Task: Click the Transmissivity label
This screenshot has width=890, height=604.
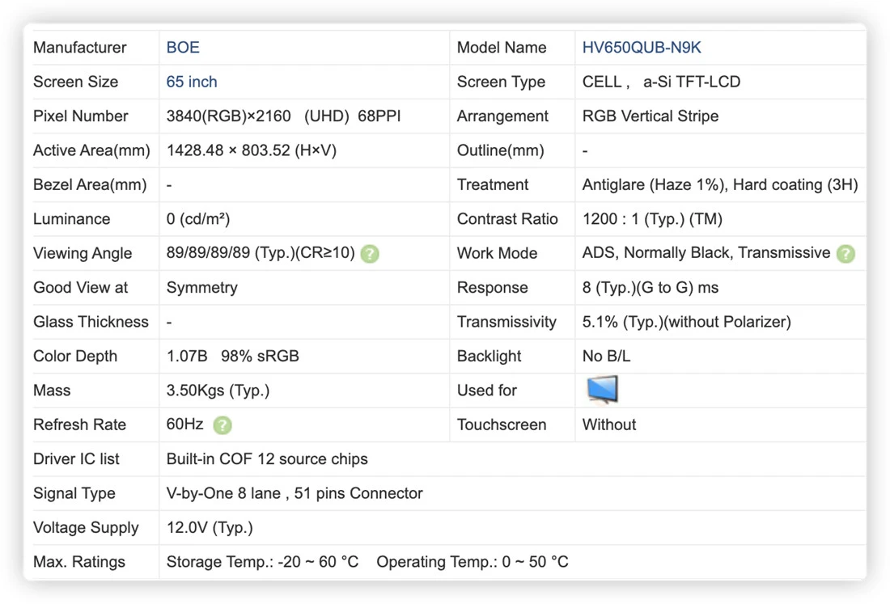Action: [x=506, y=322]
